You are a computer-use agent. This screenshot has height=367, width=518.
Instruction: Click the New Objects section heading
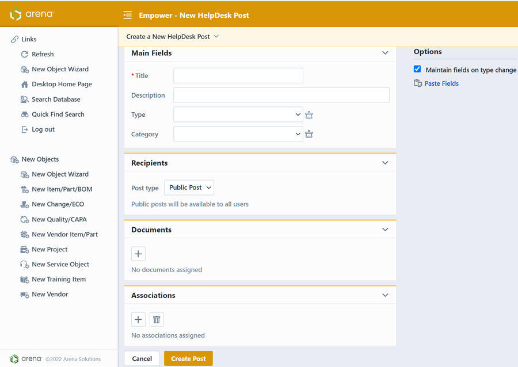(40, 159)
